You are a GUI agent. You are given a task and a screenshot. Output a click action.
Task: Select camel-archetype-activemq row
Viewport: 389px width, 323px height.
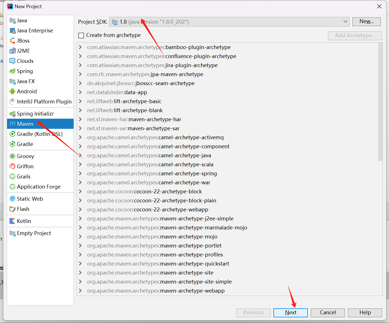(227, 137)
